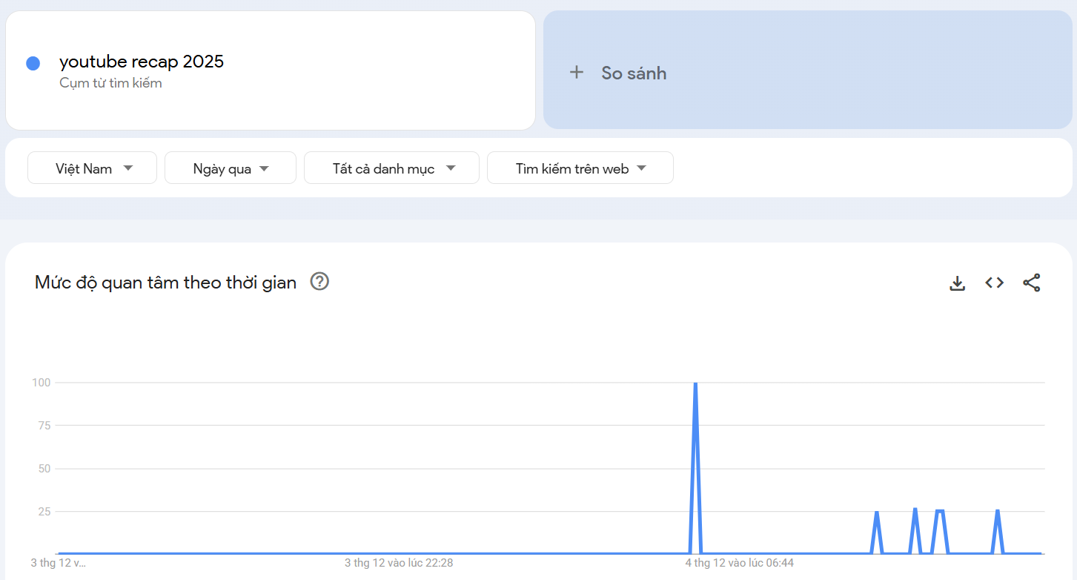Open the Ngày qua time range selector
The width and height of the screenshot is (1077, 580).
(x=230, y=168)
